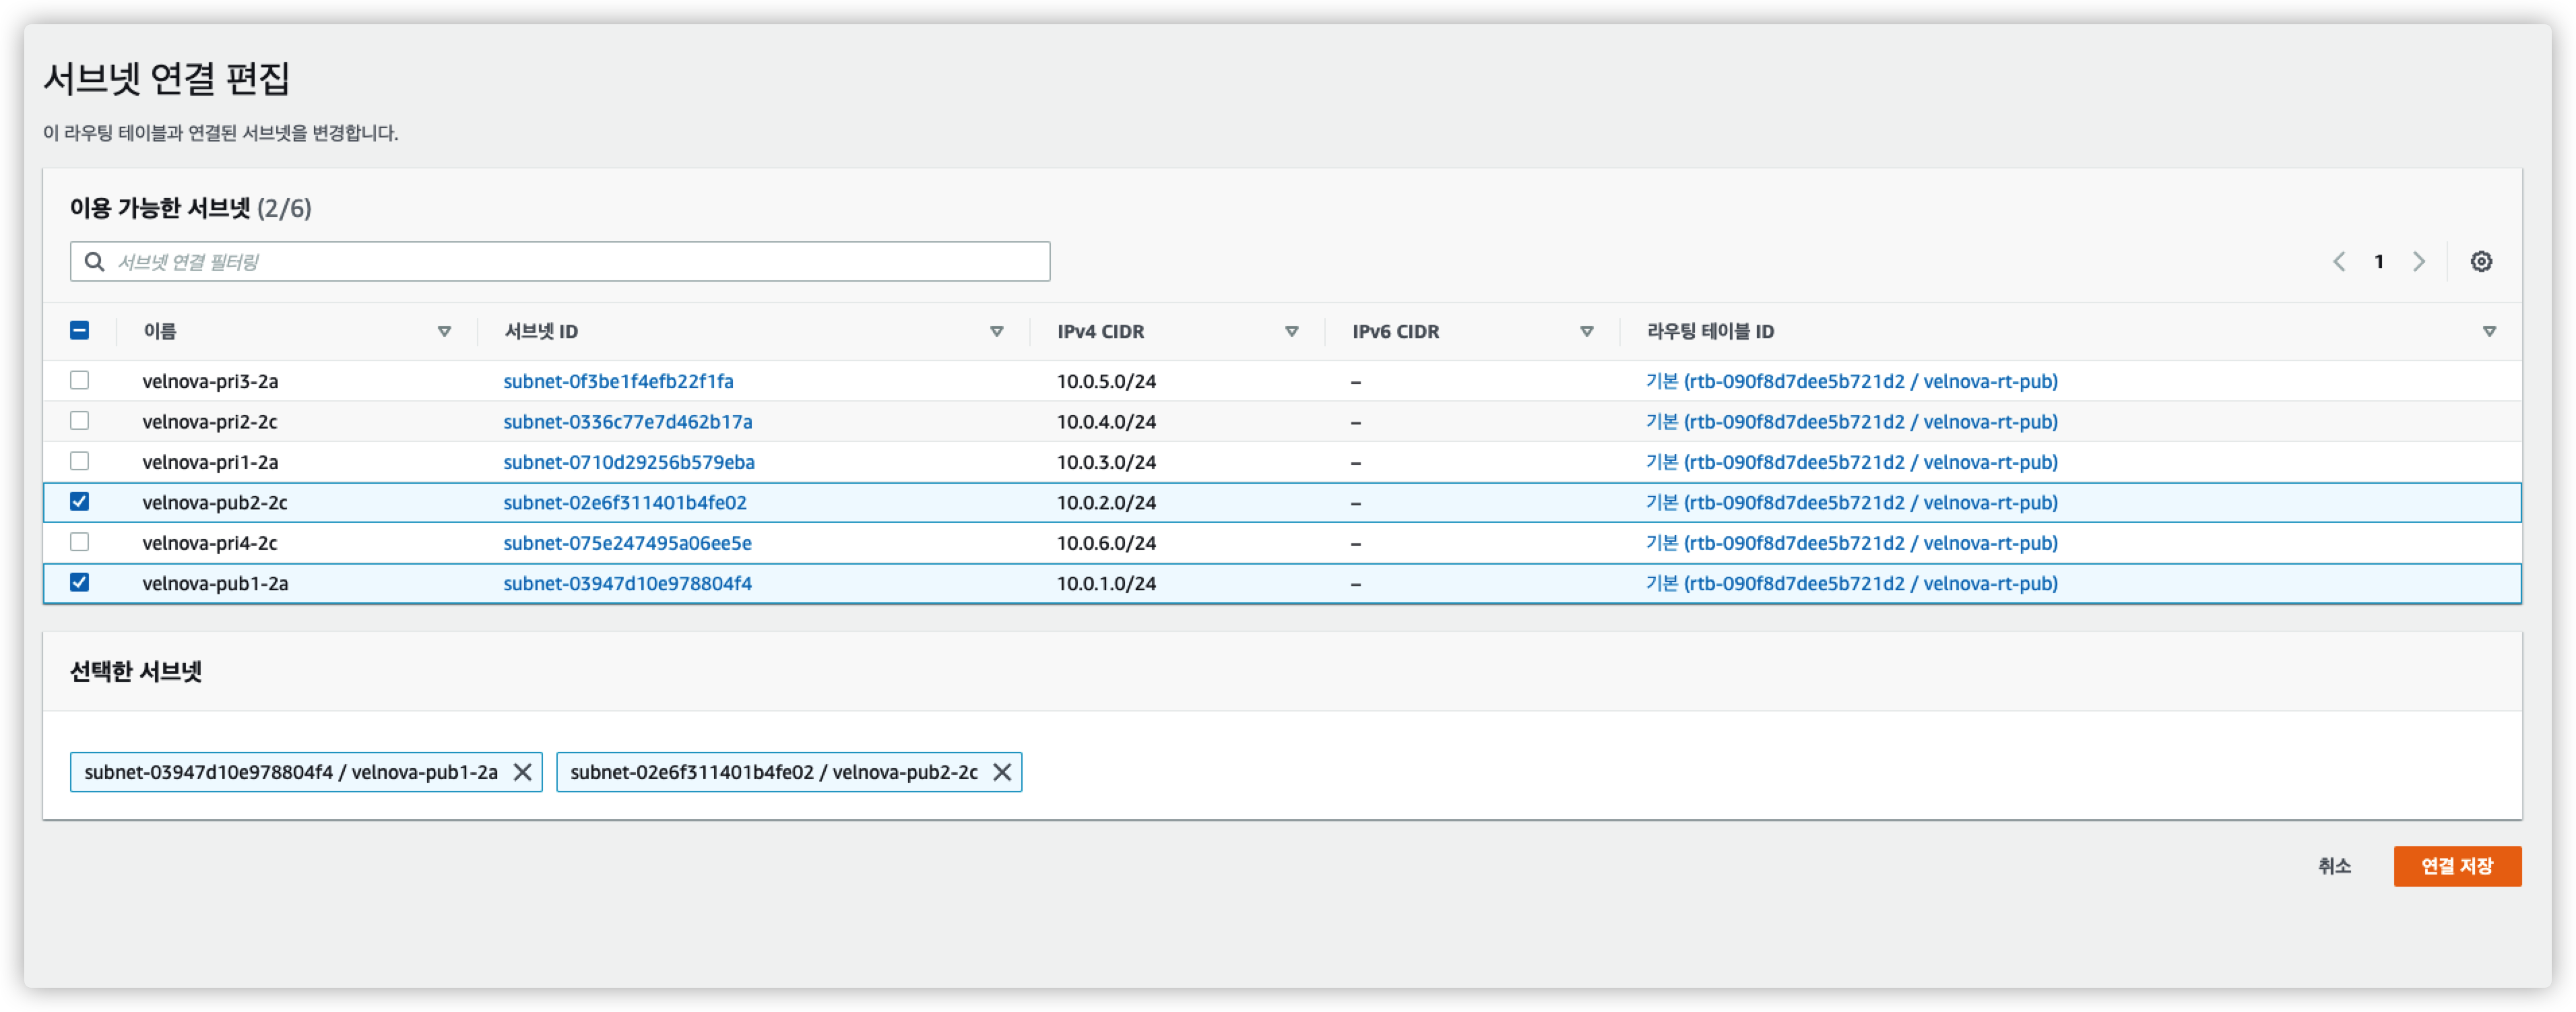Screen dimensions: 2576x1012
Task: Check the velnova-pri3-2a subnet checkbox
Action: (x=80, y=381)
